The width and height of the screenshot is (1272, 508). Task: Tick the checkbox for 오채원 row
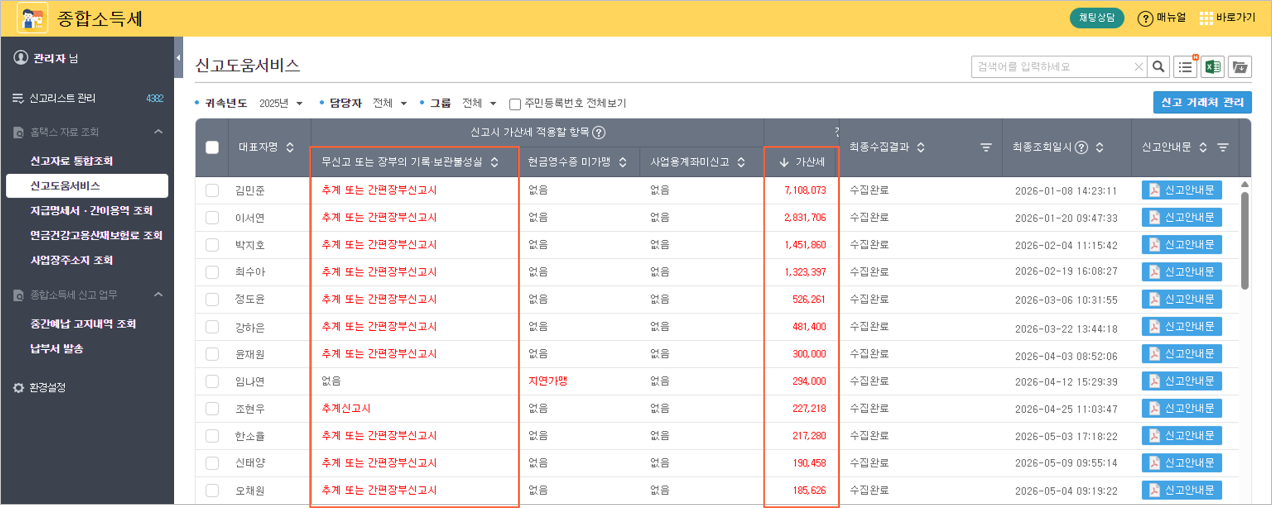212,491
